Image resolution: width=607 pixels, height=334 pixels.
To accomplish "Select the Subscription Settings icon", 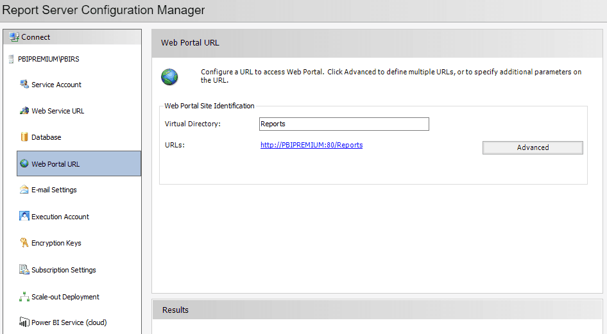I will (x=24, y=269).
